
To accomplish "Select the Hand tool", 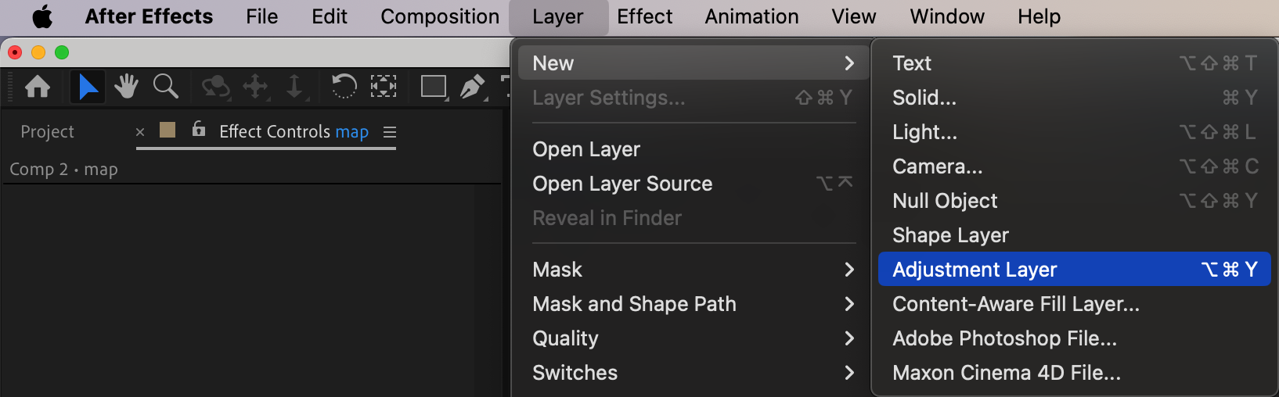I will coord(126,86).
